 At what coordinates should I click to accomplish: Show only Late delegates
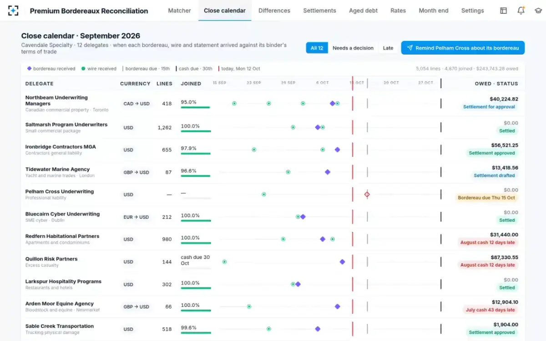point(388,48)
